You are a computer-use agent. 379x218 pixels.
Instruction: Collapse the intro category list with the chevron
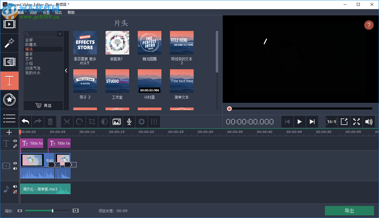tap(66, 70)
